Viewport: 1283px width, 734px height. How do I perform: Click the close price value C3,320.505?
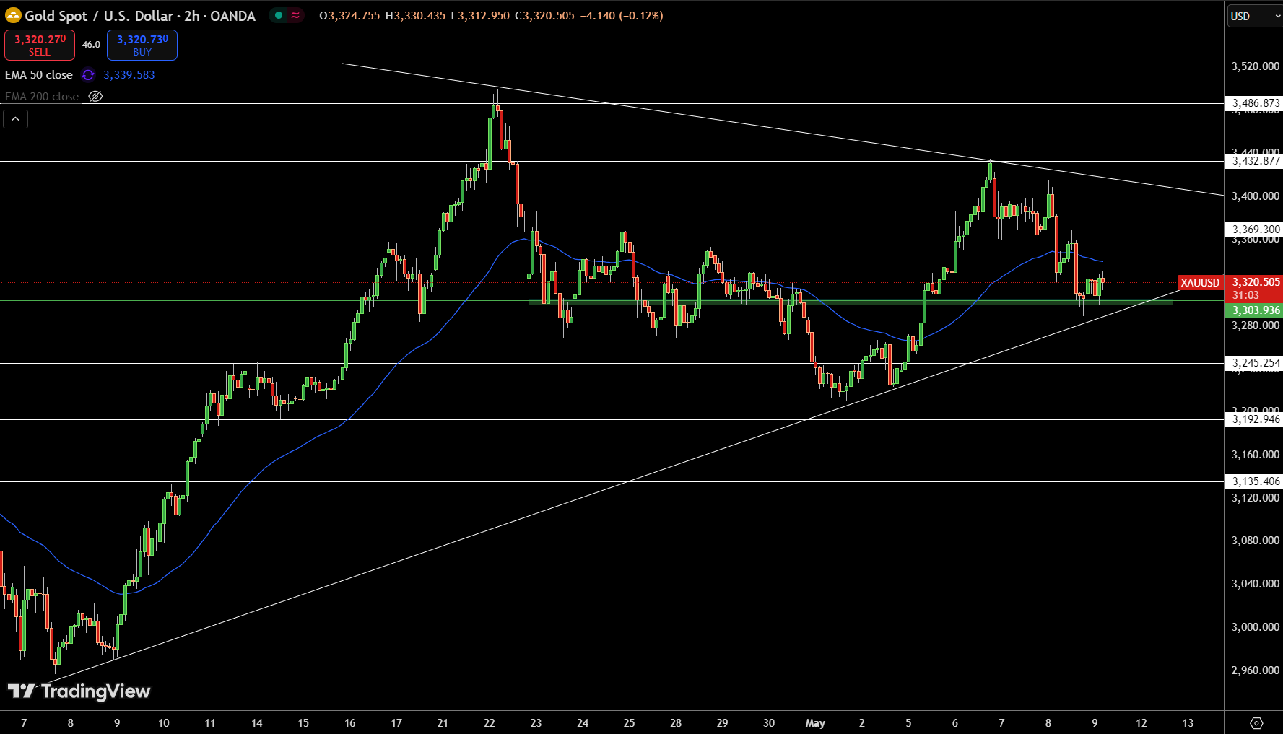click(545, 16)
